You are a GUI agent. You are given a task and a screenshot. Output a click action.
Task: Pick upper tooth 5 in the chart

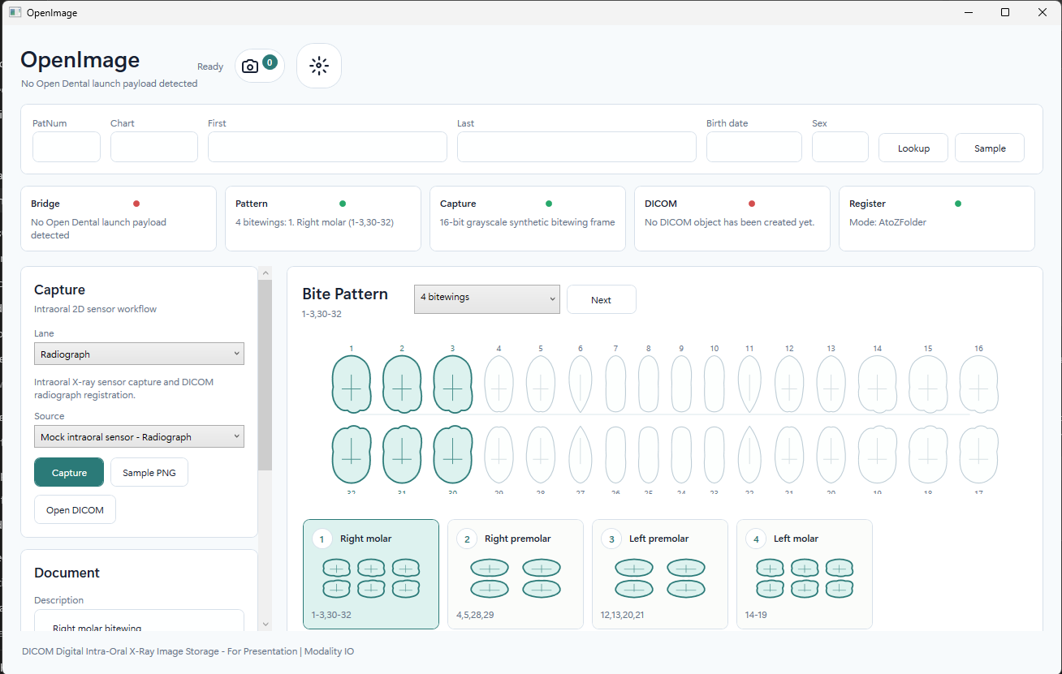click(541, 384)
